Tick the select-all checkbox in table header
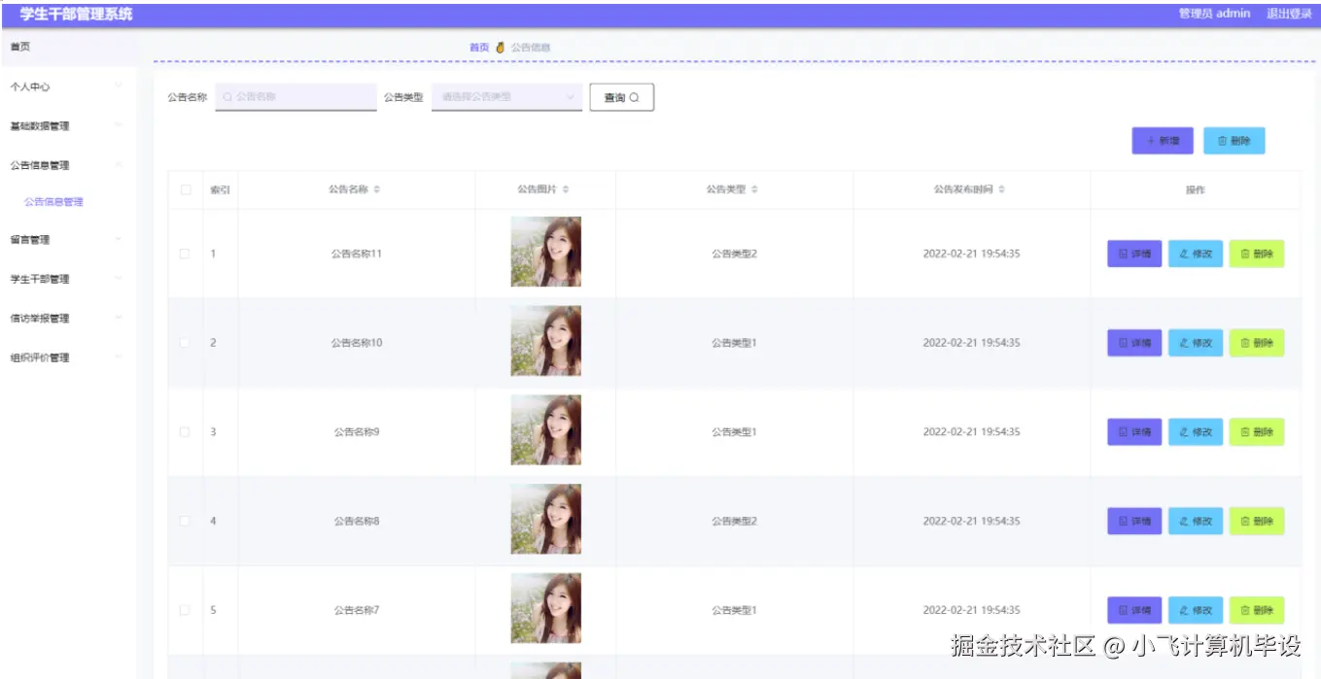1321x679 pixels. 186,189
